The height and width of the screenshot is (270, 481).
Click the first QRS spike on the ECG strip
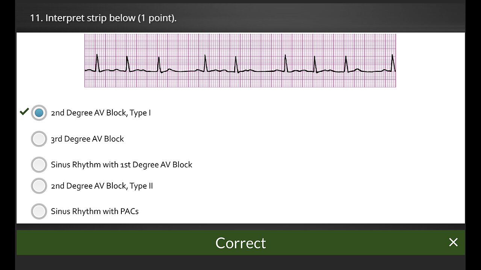(97, 63)
